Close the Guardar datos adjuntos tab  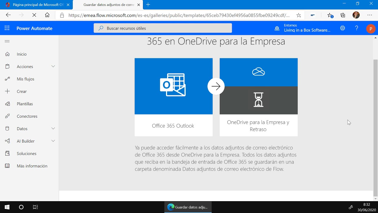click(x=139, y=5)
